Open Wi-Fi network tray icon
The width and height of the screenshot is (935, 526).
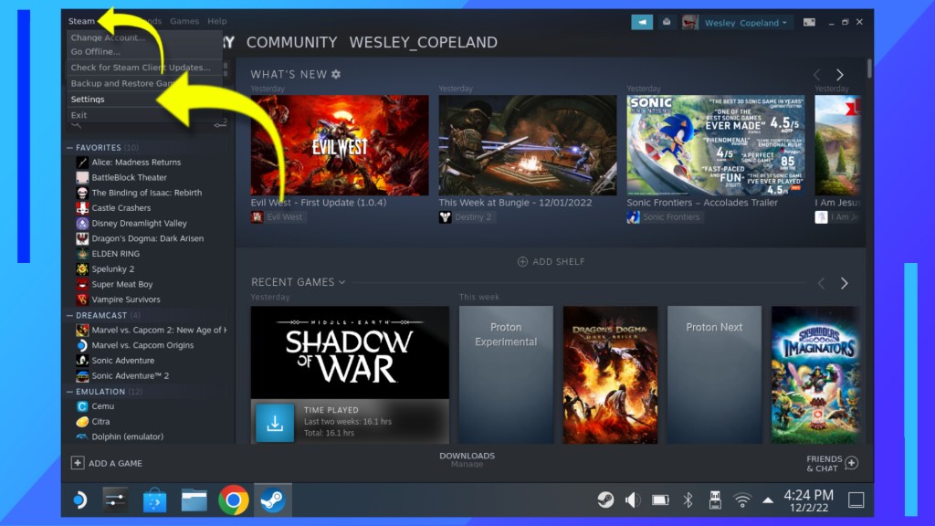coord(741,500)
